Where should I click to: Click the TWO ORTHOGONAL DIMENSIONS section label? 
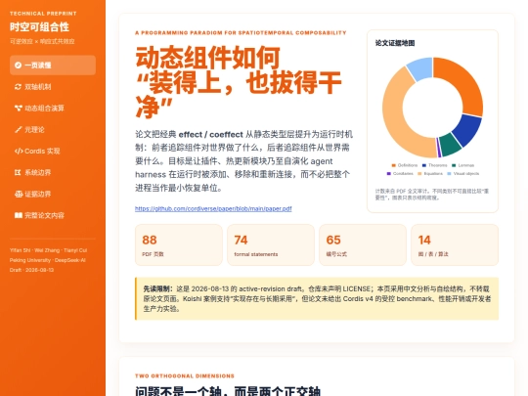(185, 376)
